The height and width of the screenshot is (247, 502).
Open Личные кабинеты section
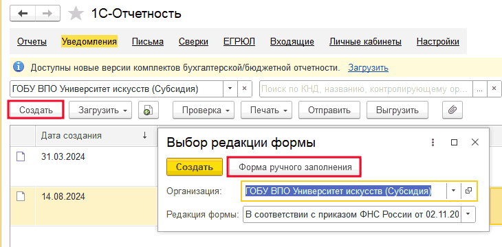(365, 42)
